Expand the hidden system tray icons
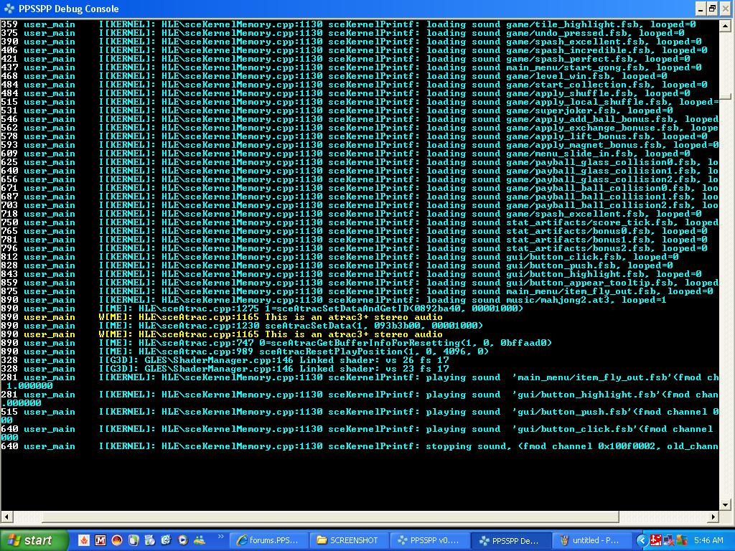 642,540
